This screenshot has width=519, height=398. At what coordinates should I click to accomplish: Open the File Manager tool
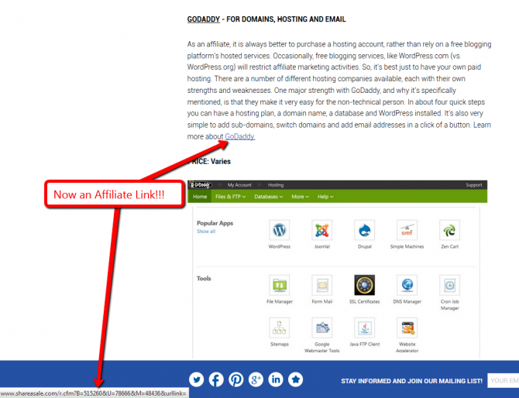(x=279, y=285)
